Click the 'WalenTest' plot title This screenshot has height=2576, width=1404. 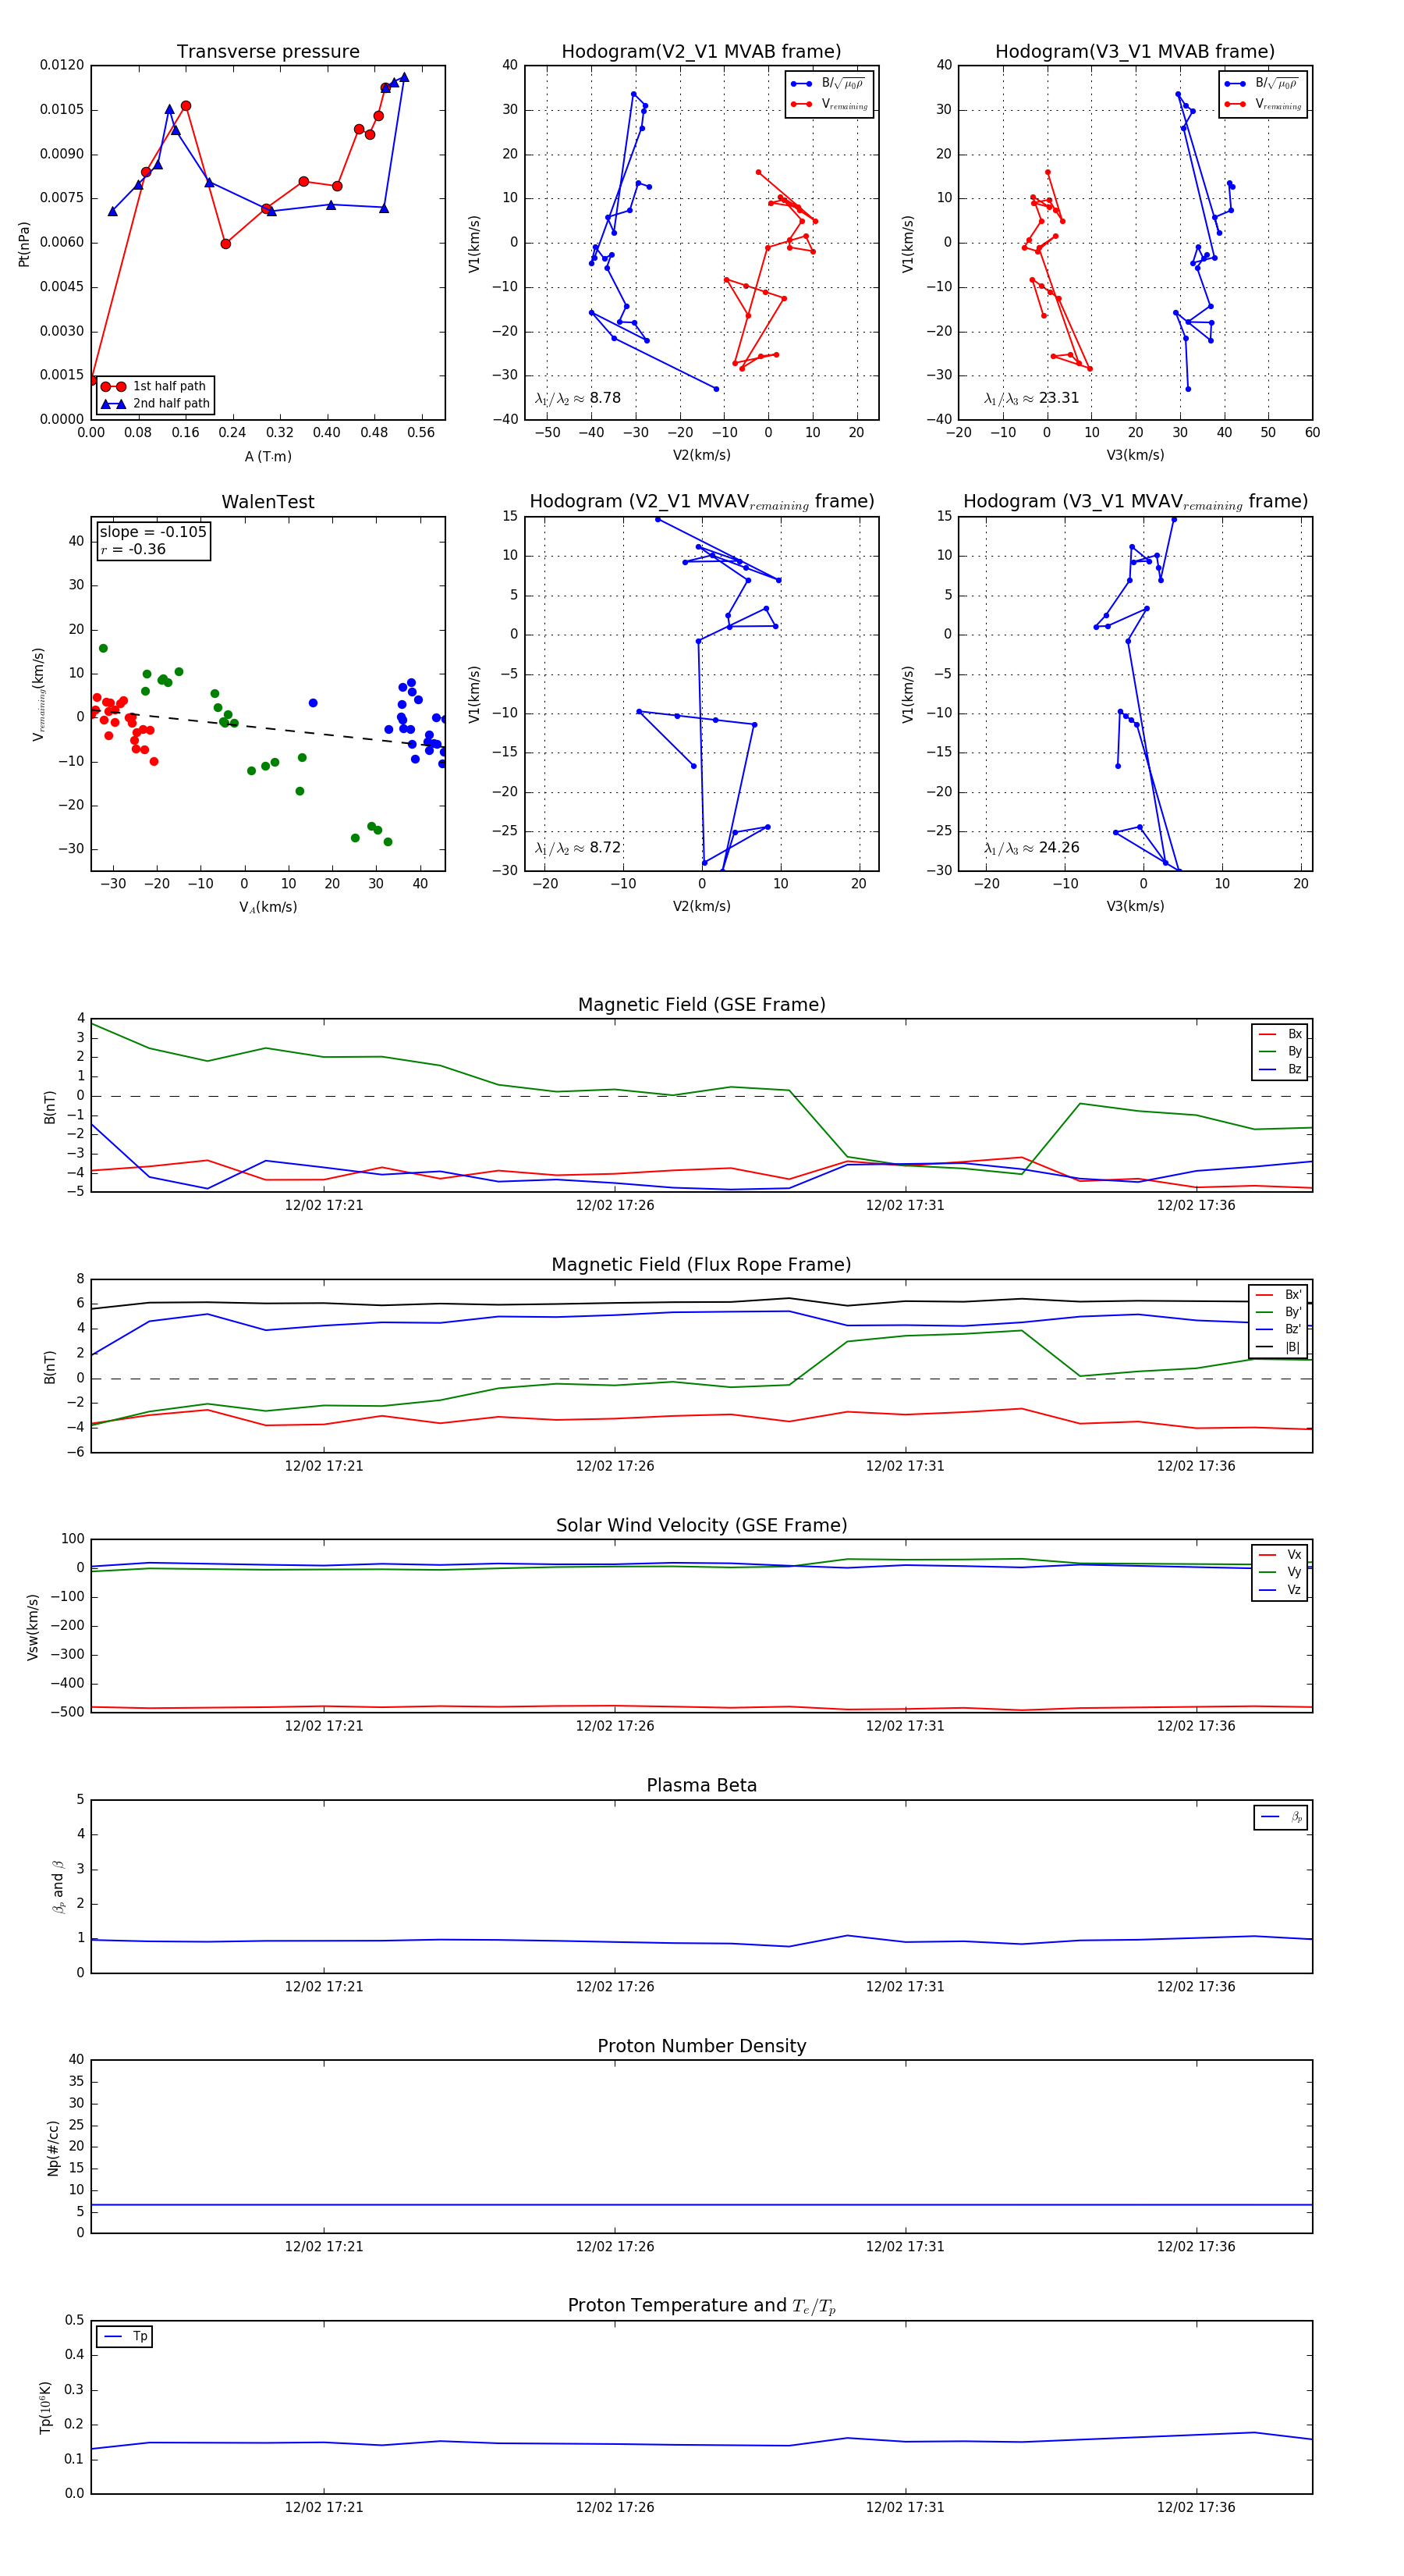coord(268,502)
